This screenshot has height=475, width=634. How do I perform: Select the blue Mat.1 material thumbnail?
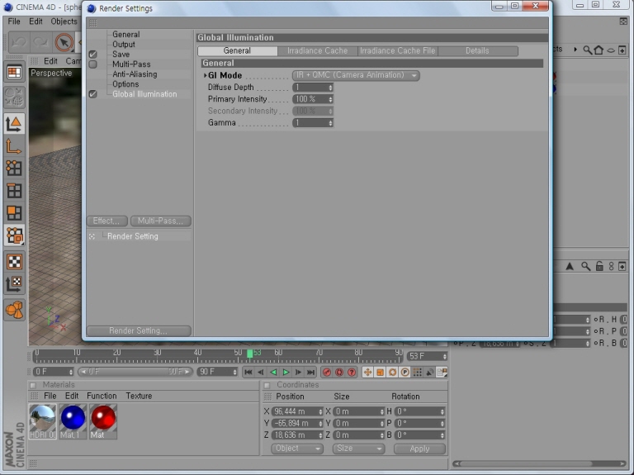(x=73, y=421)
